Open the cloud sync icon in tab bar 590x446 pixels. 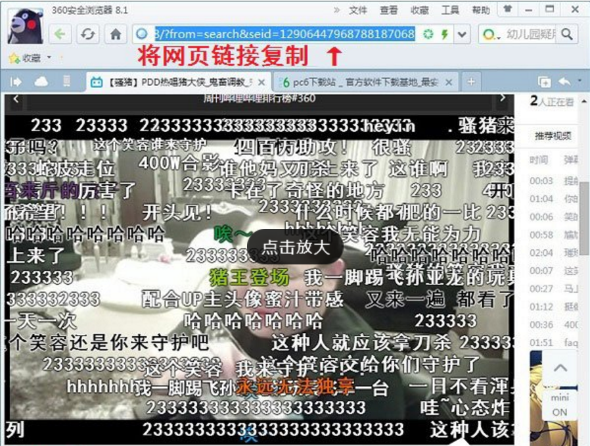point(41,82)
